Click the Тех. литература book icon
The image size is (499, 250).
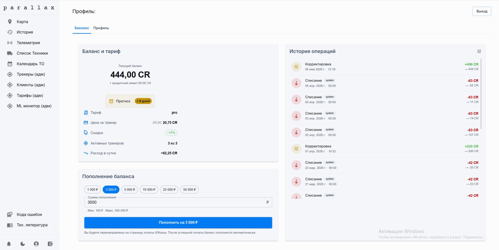tap(10, 225)
